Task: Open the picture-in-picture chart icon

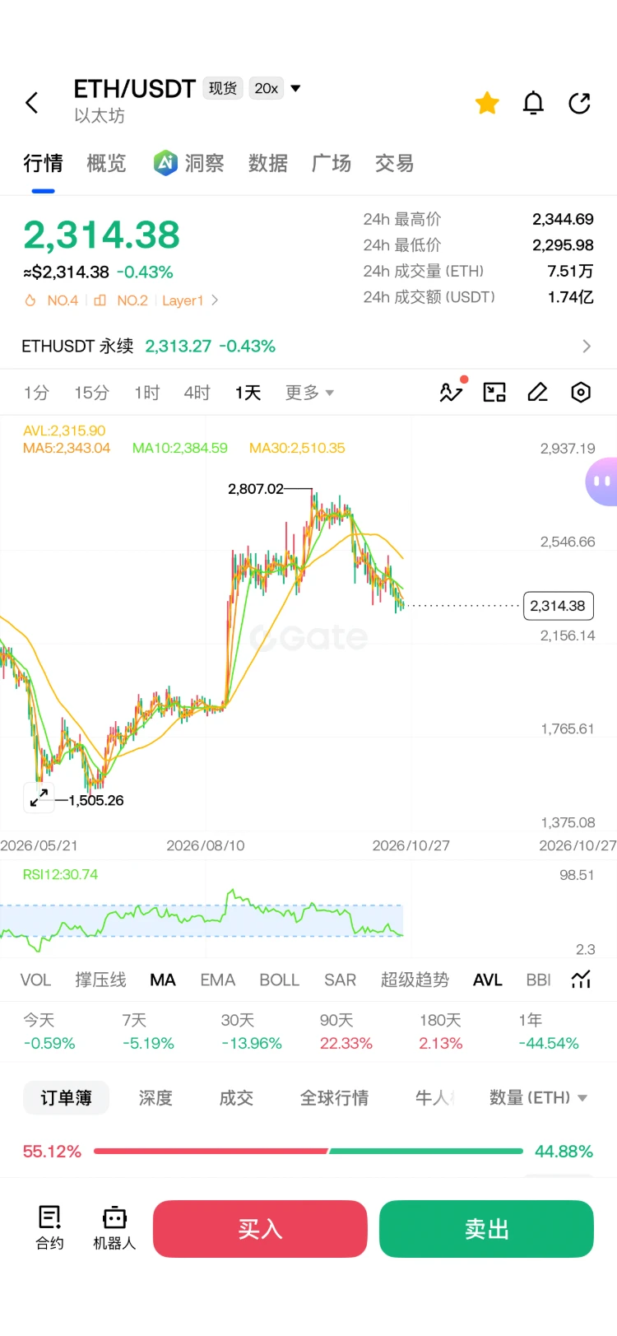Action: coord(494,393)
